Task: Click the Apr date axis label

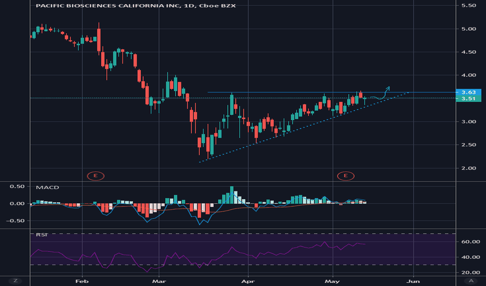Action: [x=248, y=281]
